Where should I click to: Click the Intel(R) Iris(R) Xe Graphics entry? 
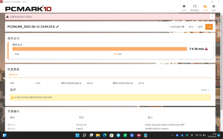click(x=157, y=129)
